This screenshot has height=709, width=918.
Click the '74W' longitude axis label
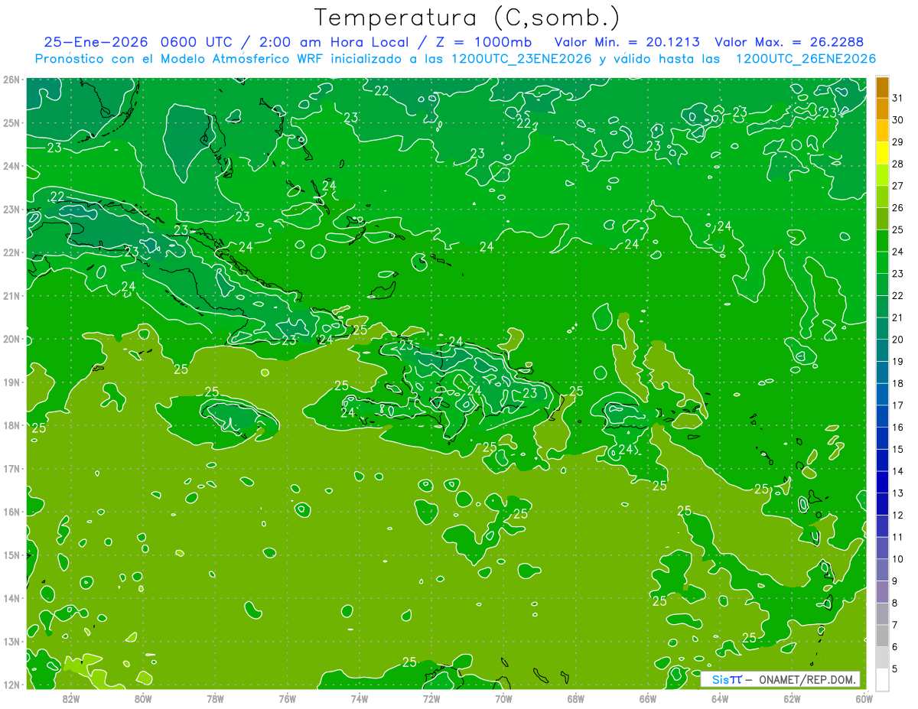click(360, 698)
